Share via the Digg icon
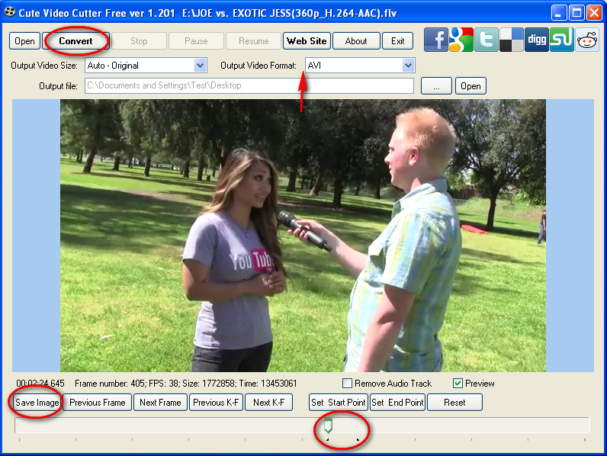 (537, 40)
